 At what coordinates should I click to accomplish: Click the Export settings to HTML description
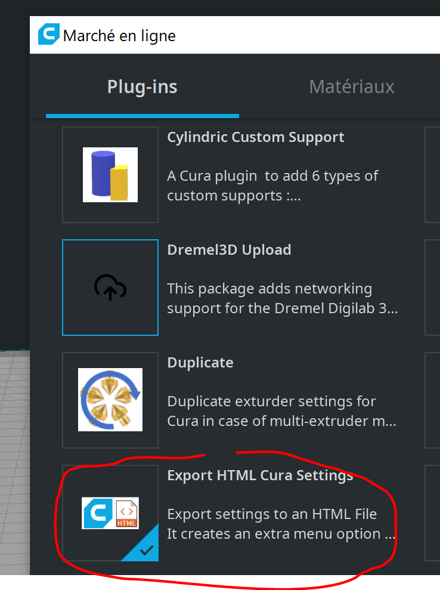click(x=281, y=524)
